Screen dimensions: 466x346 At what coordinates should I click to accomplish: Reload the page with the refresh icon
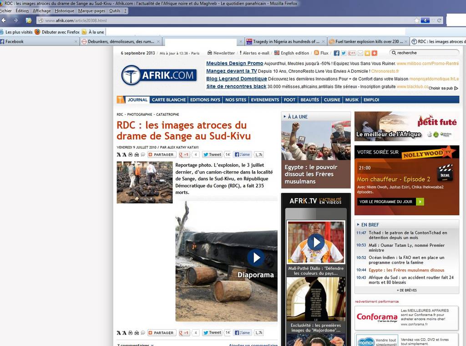[439, 20]
